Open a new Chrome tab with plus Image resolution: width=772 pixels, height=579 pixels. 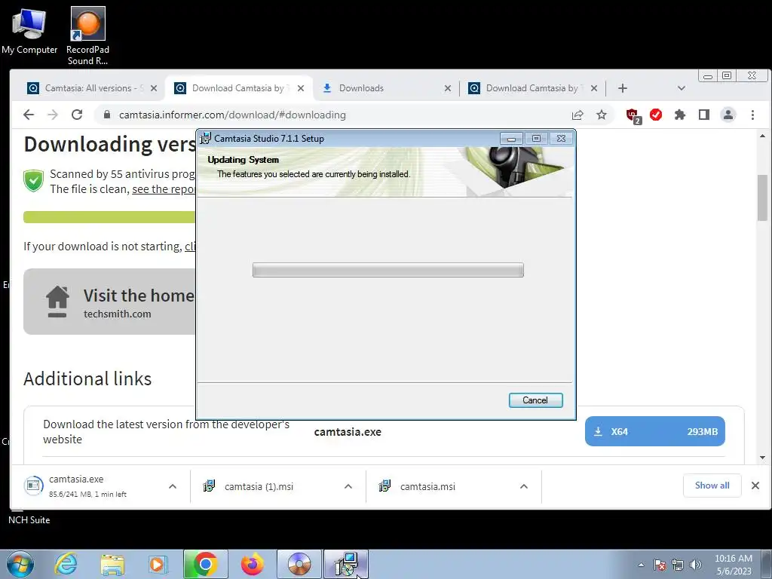click(x=622, y=88)
